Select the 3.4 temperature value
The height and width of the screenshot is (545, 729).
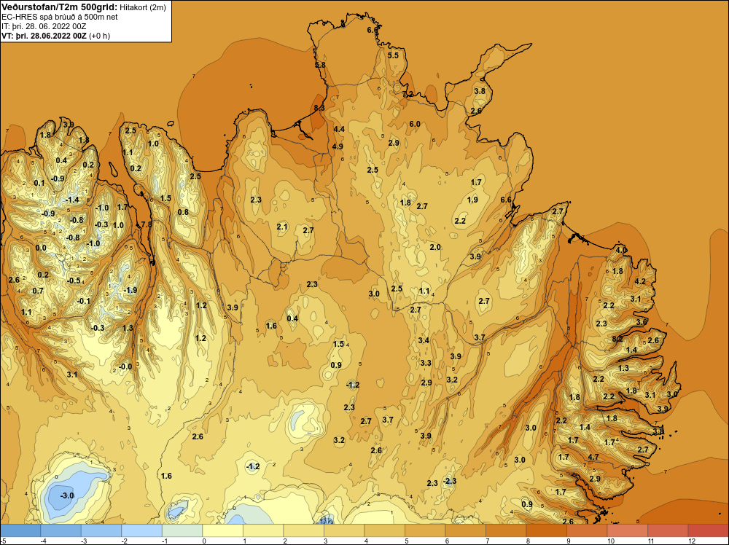pyautogui.click(x=424, y=340)
